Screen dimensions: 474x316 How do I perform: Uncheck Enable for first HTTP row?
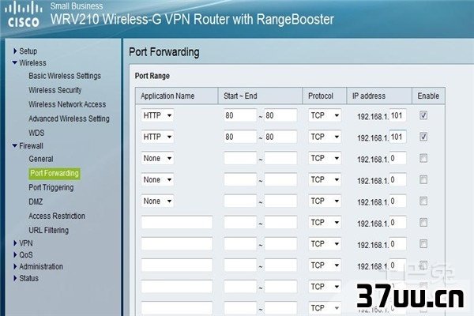(423, 115)
